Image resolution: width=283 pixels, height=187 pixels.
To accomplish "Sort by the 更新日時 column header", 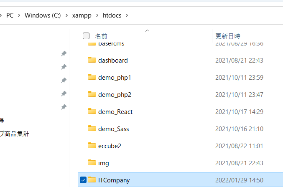I will click(228, 36).
